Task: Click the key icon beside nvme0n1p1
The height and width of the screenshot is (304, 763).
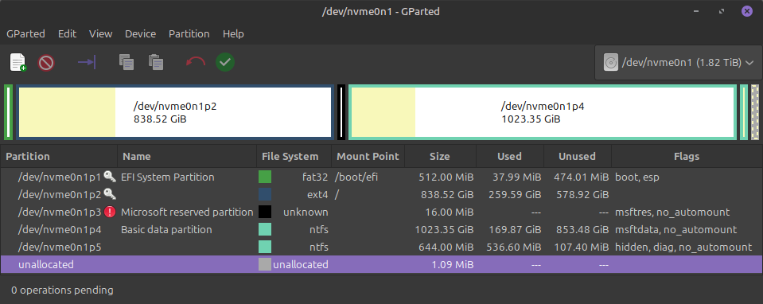Action: [110, 177]
